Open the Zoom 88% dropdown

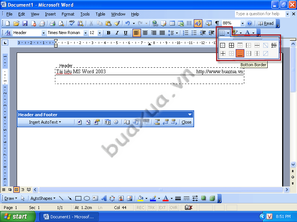click(242, 23)
